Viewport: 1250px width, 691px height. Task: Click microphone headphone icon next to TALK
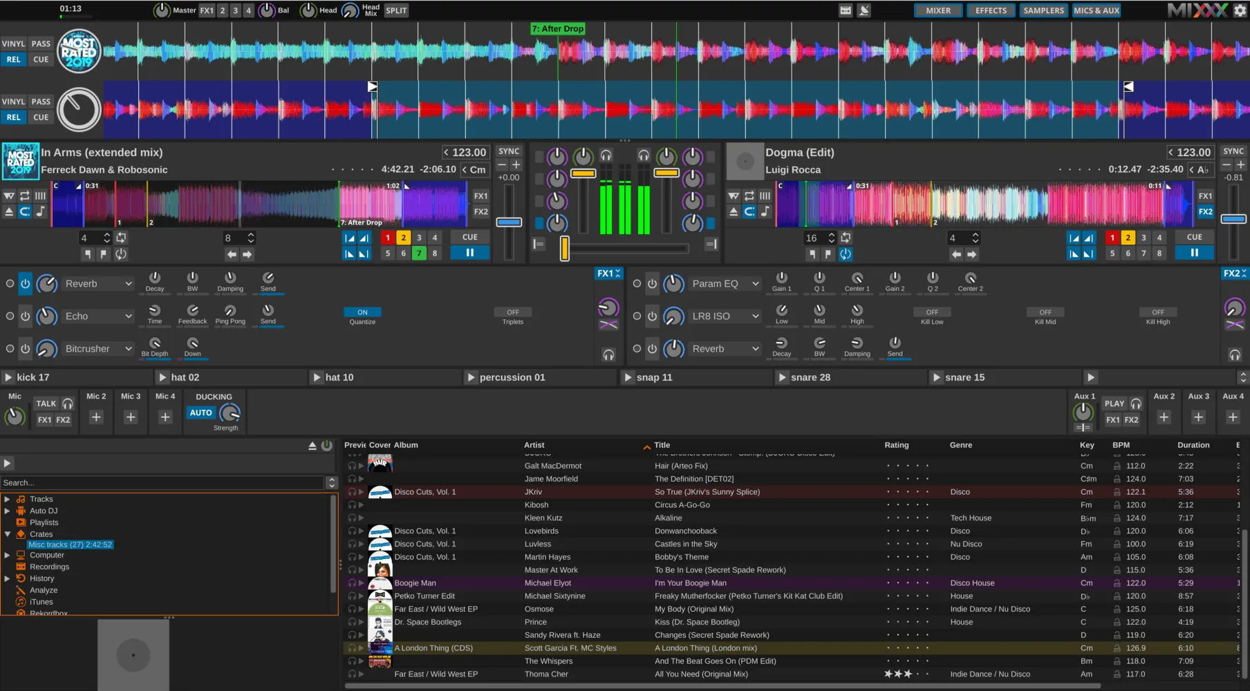(x=68, y=404)
